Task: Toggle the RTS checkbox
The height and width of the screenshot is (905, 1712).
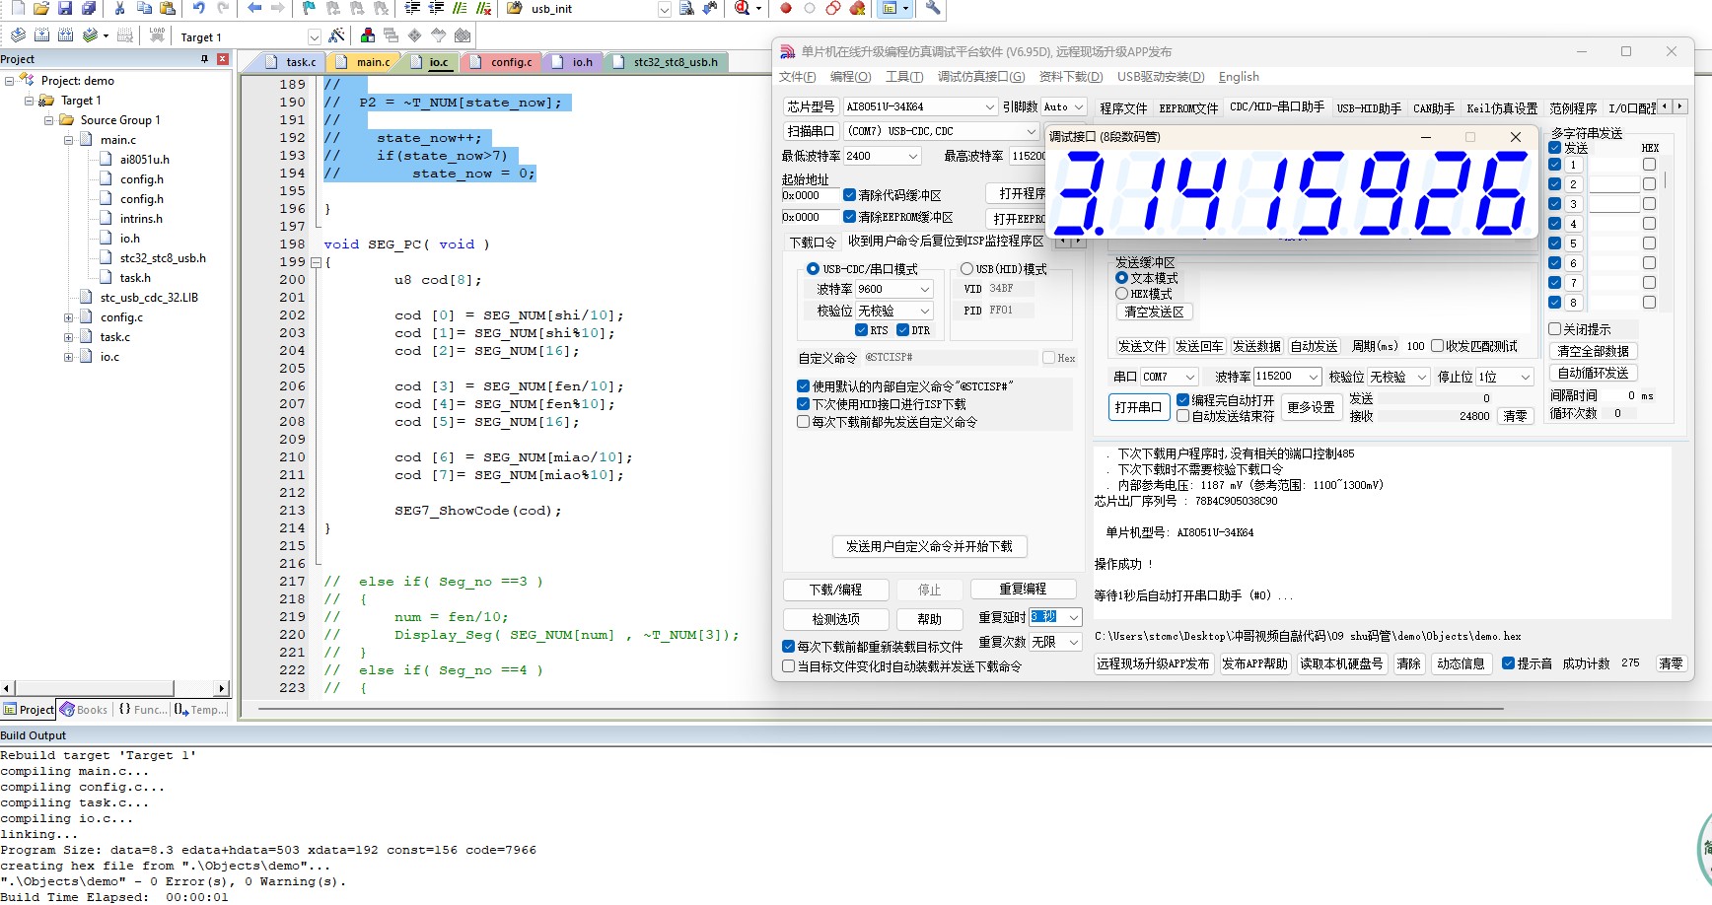Action: point(861,330)
